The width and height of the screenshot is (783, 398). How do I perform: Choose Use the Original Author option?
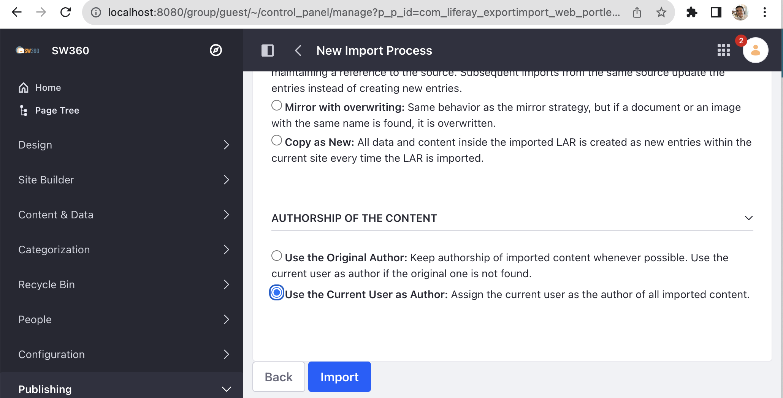[x=277, y=256]
